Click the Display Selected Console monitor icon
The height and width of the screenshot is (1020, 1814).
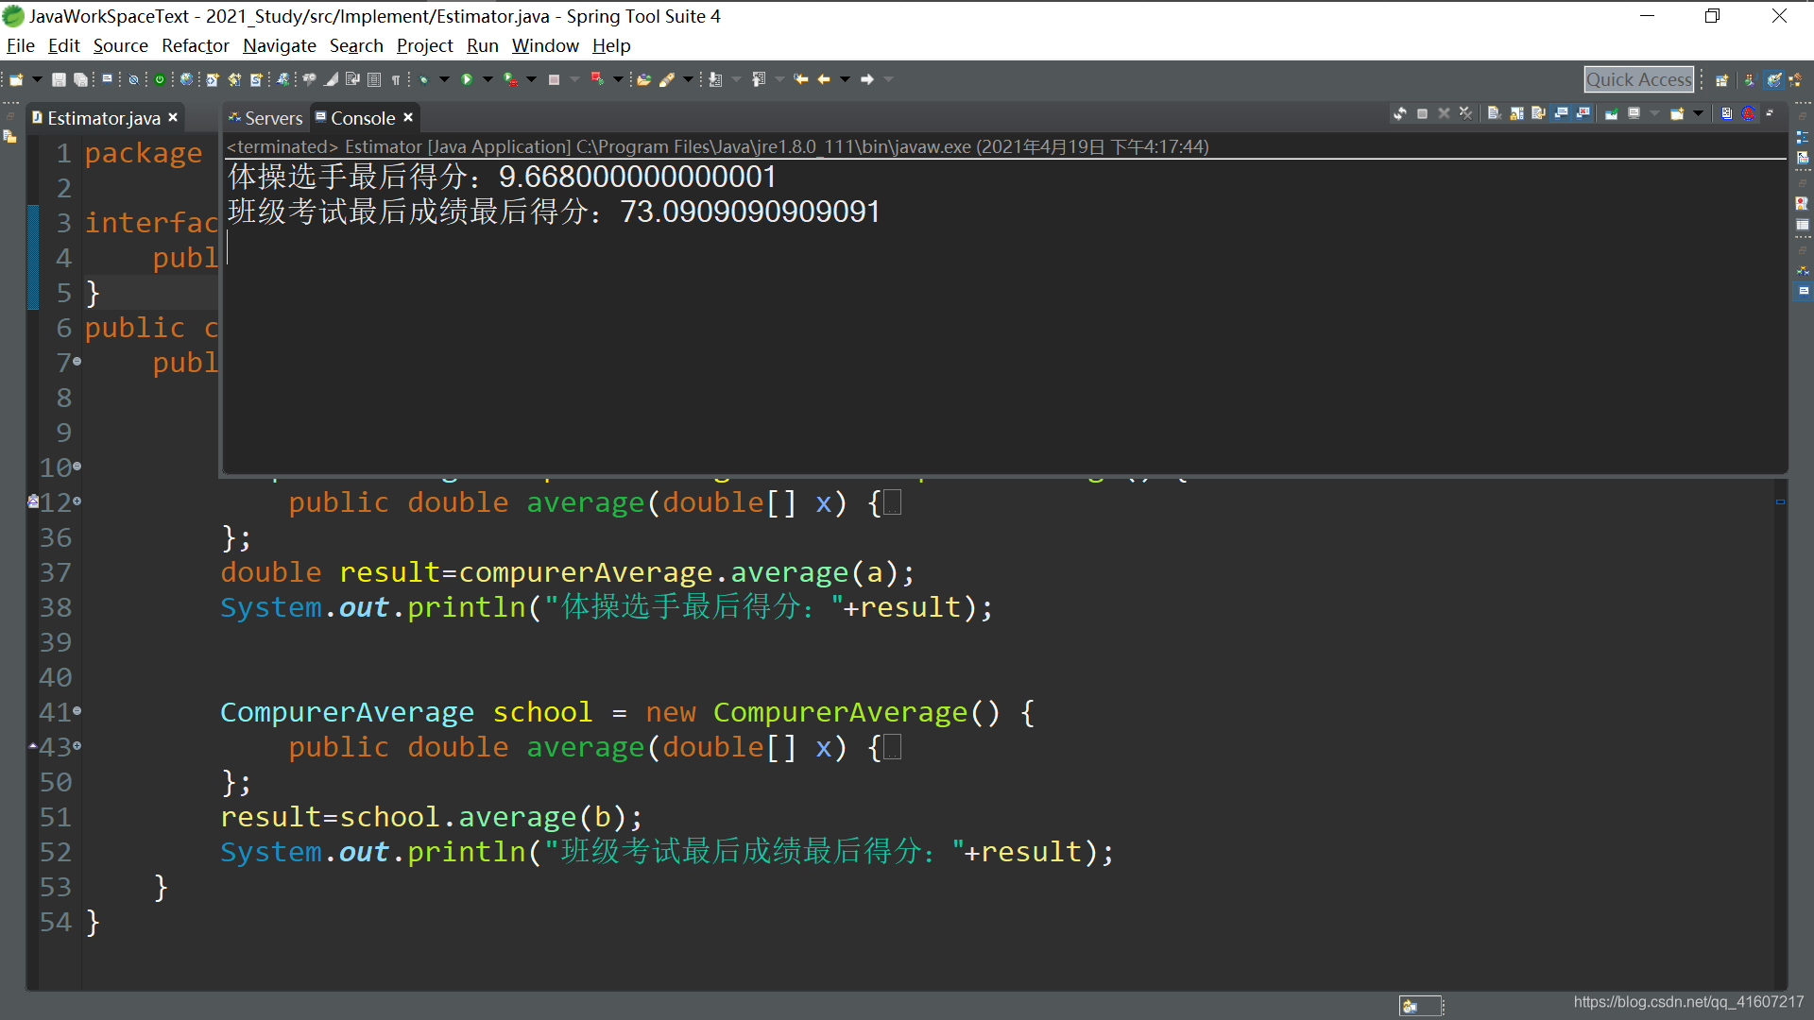click(x=1634, y=113)
